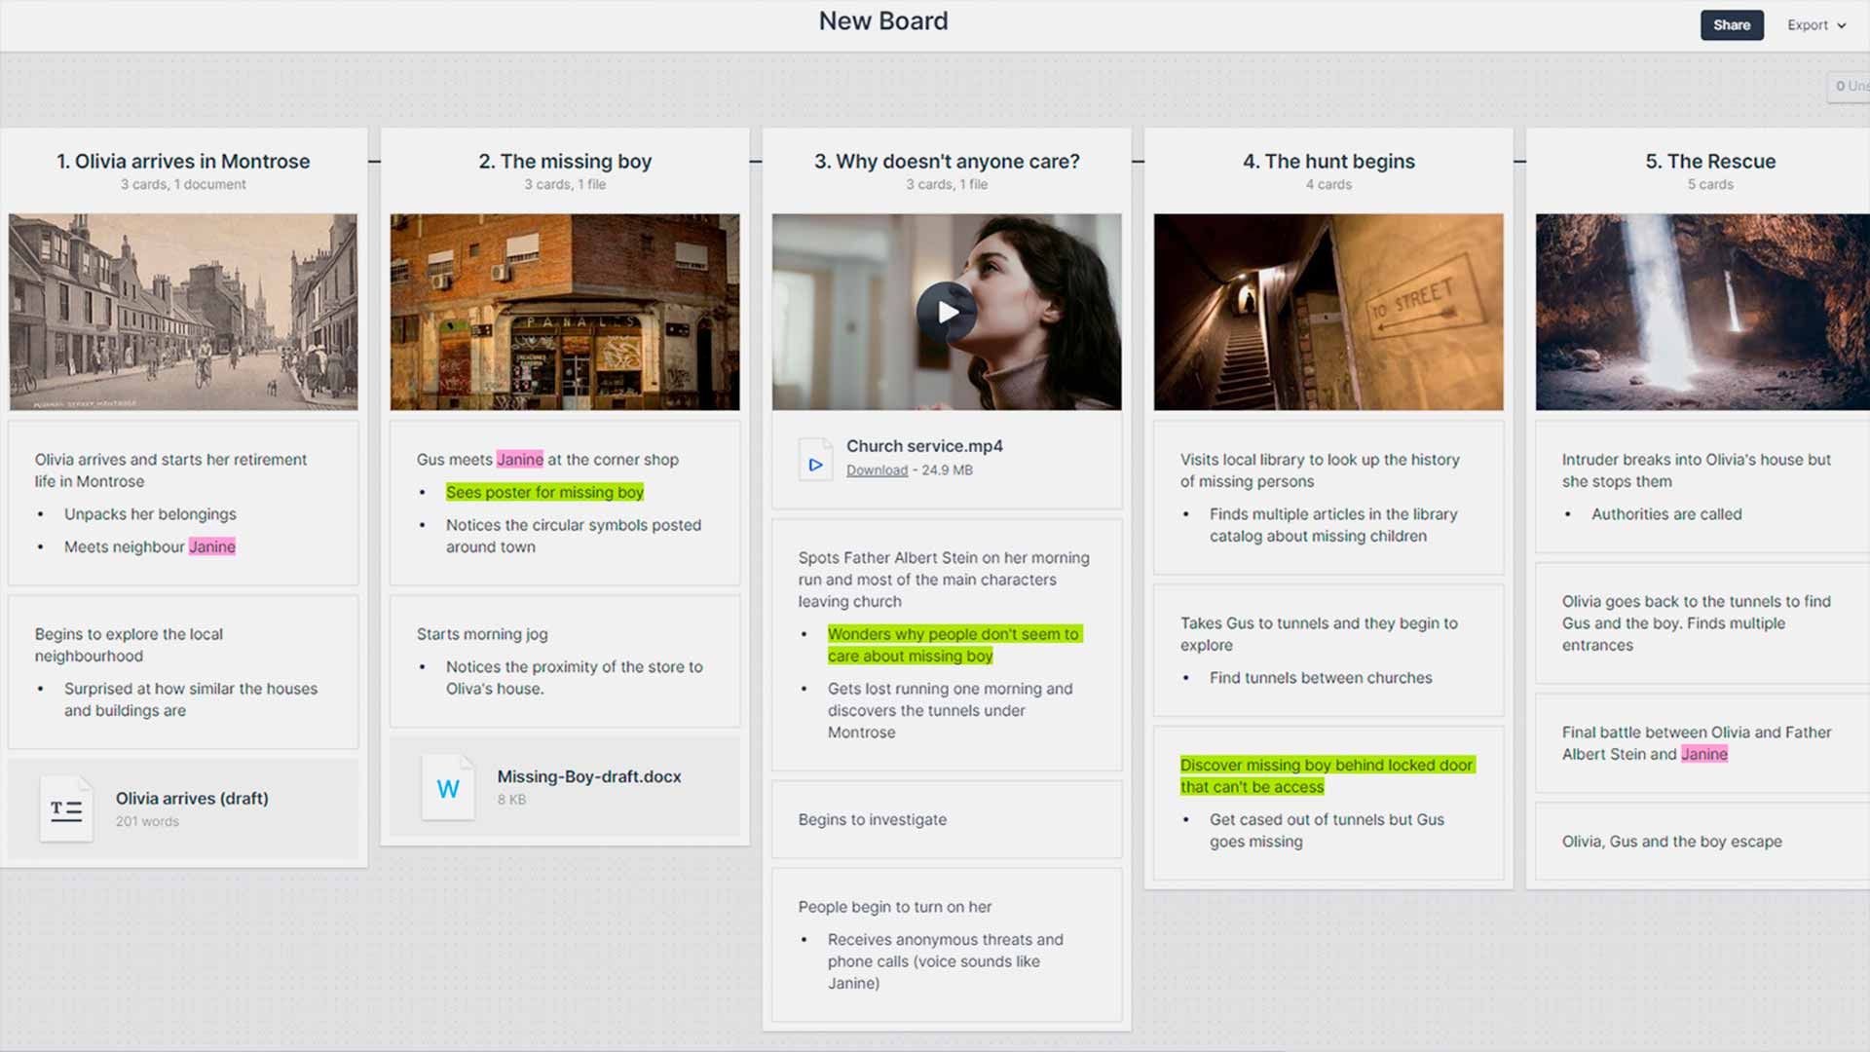Image resolution: width=1870 pixels, height=1052 pixels.
Task: Click the Download link for Church service.mp4
Action: tap(877, 470)
